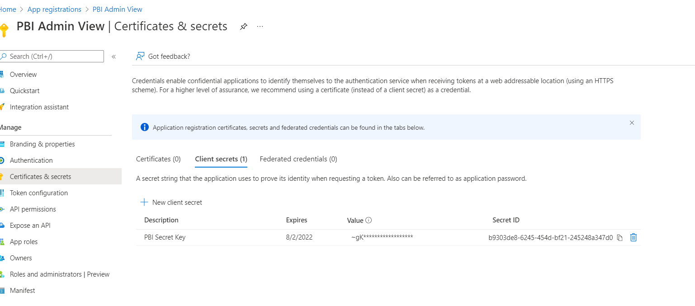
Task: Click New client secret
Action: tap(171, 202)
